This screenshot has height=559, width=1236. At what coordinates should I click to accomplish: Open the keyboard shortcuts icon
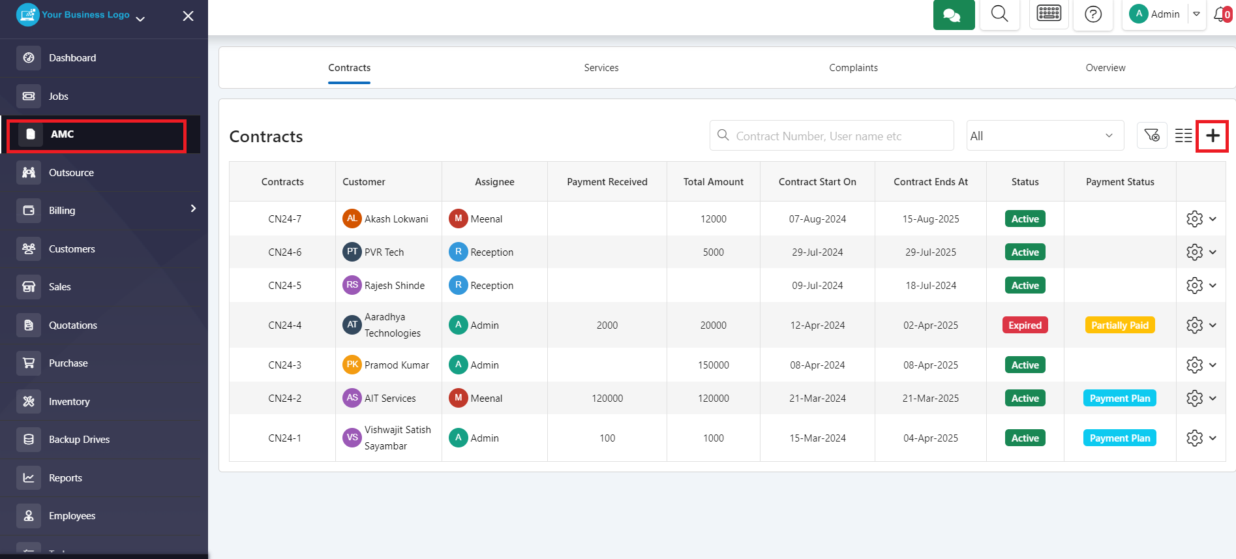1049,14
